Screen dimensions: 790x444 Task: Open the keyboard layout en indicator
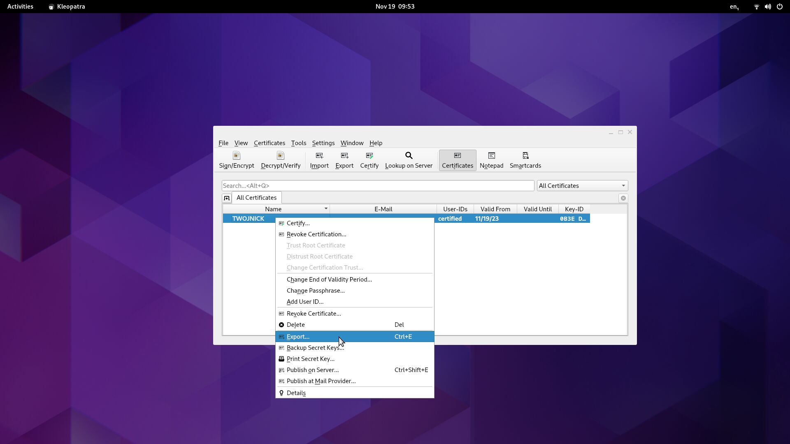[x=734, y=7]
